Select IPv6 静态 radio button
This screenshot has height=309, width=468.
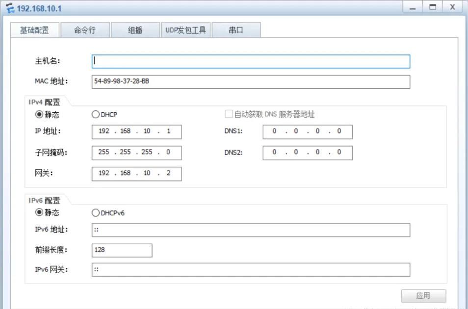click(39, 213)
